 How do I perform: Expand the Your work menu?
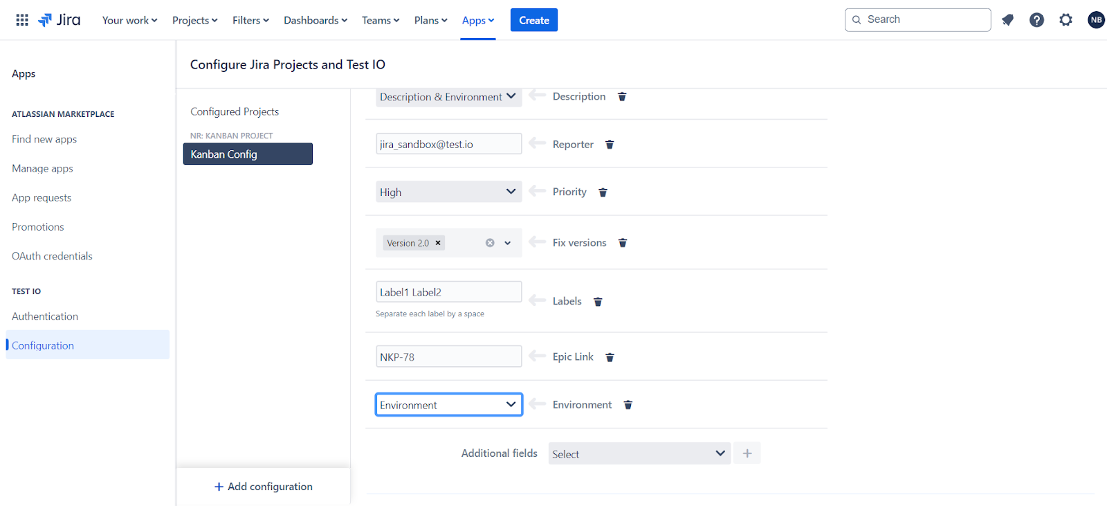130,20
